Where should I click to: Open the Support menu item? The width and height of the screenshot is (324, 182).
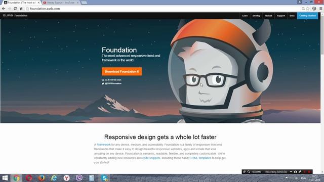tap(281, 16)
